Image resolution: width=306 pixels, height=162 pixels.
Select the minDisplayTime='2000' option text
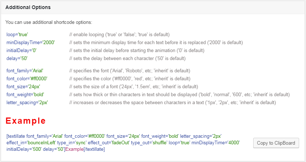(31, 43)
